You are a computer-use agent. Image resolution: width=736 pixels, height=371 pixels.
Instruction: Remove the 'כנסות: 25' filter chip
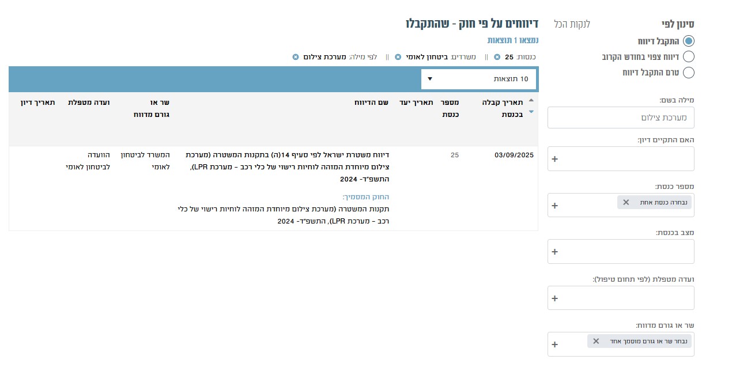coord(497,57)
